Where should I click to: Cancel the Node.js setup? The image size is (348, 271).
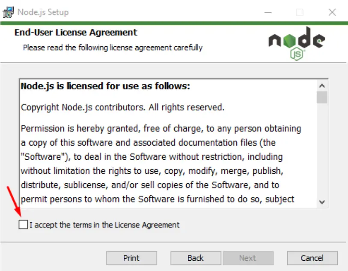pos(312,258)
